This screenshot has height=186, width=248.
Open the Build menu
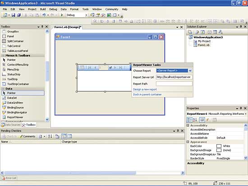point(43,9)
